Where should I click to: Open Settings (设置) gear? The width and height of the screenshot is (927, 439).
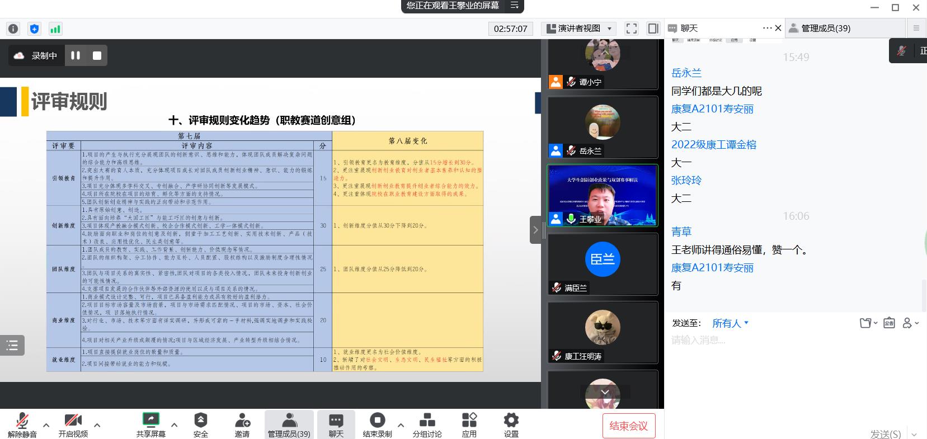click(511, 424)
